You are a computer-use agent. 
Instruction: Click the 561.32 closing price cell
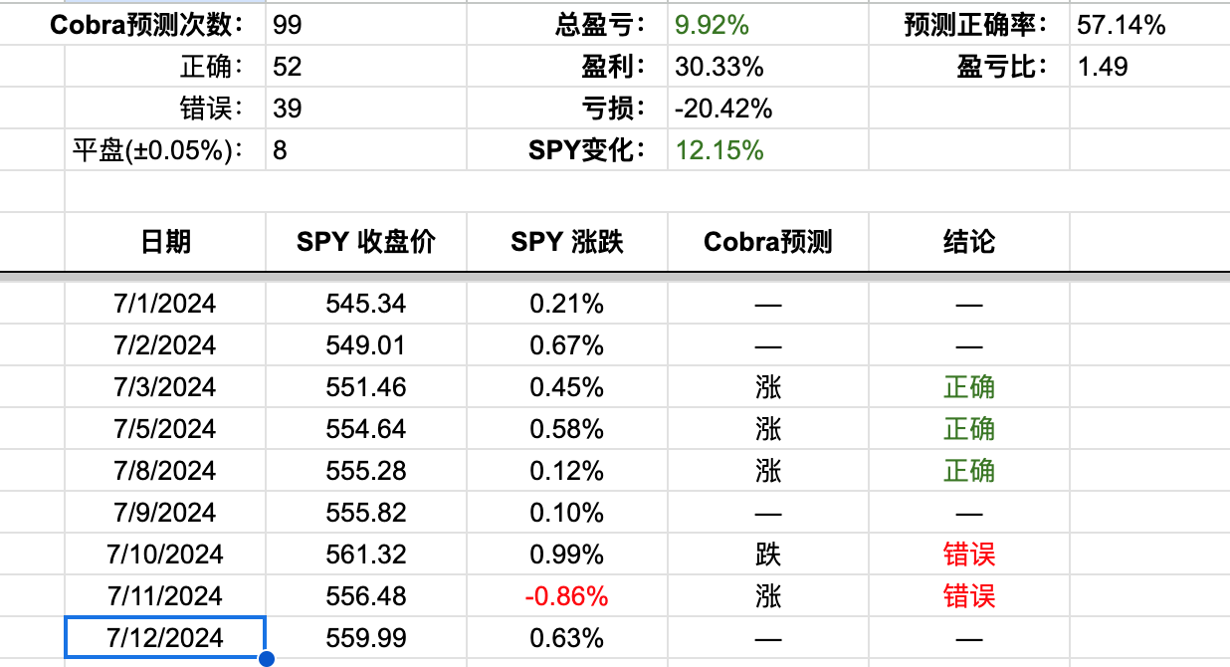click(x=366, y=554)
